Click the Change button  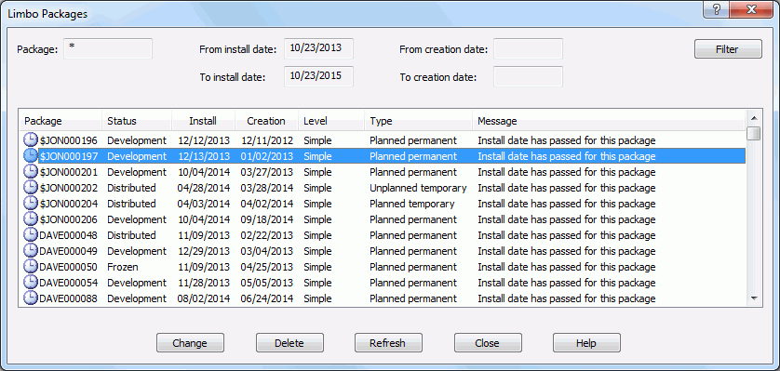pos(190,343)
